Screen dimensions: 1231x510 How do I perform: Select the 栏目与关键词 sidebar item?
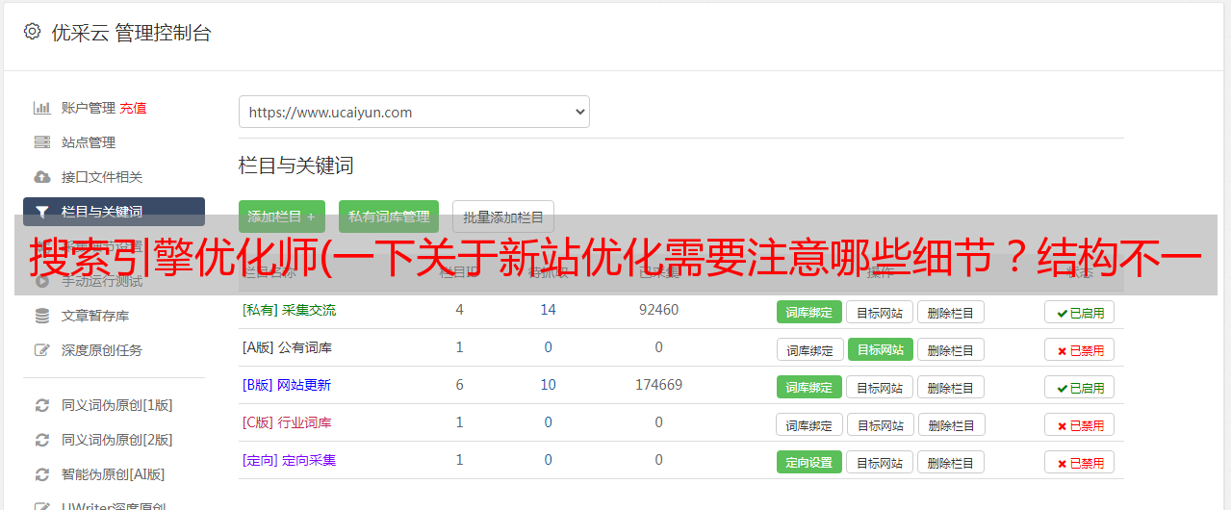(114, 212)
